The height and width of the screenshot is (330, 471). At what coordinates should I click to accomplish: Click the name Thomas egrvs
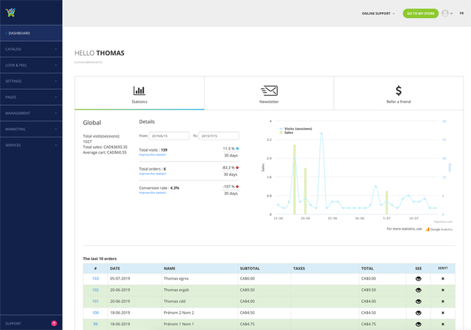pos(176,279)
